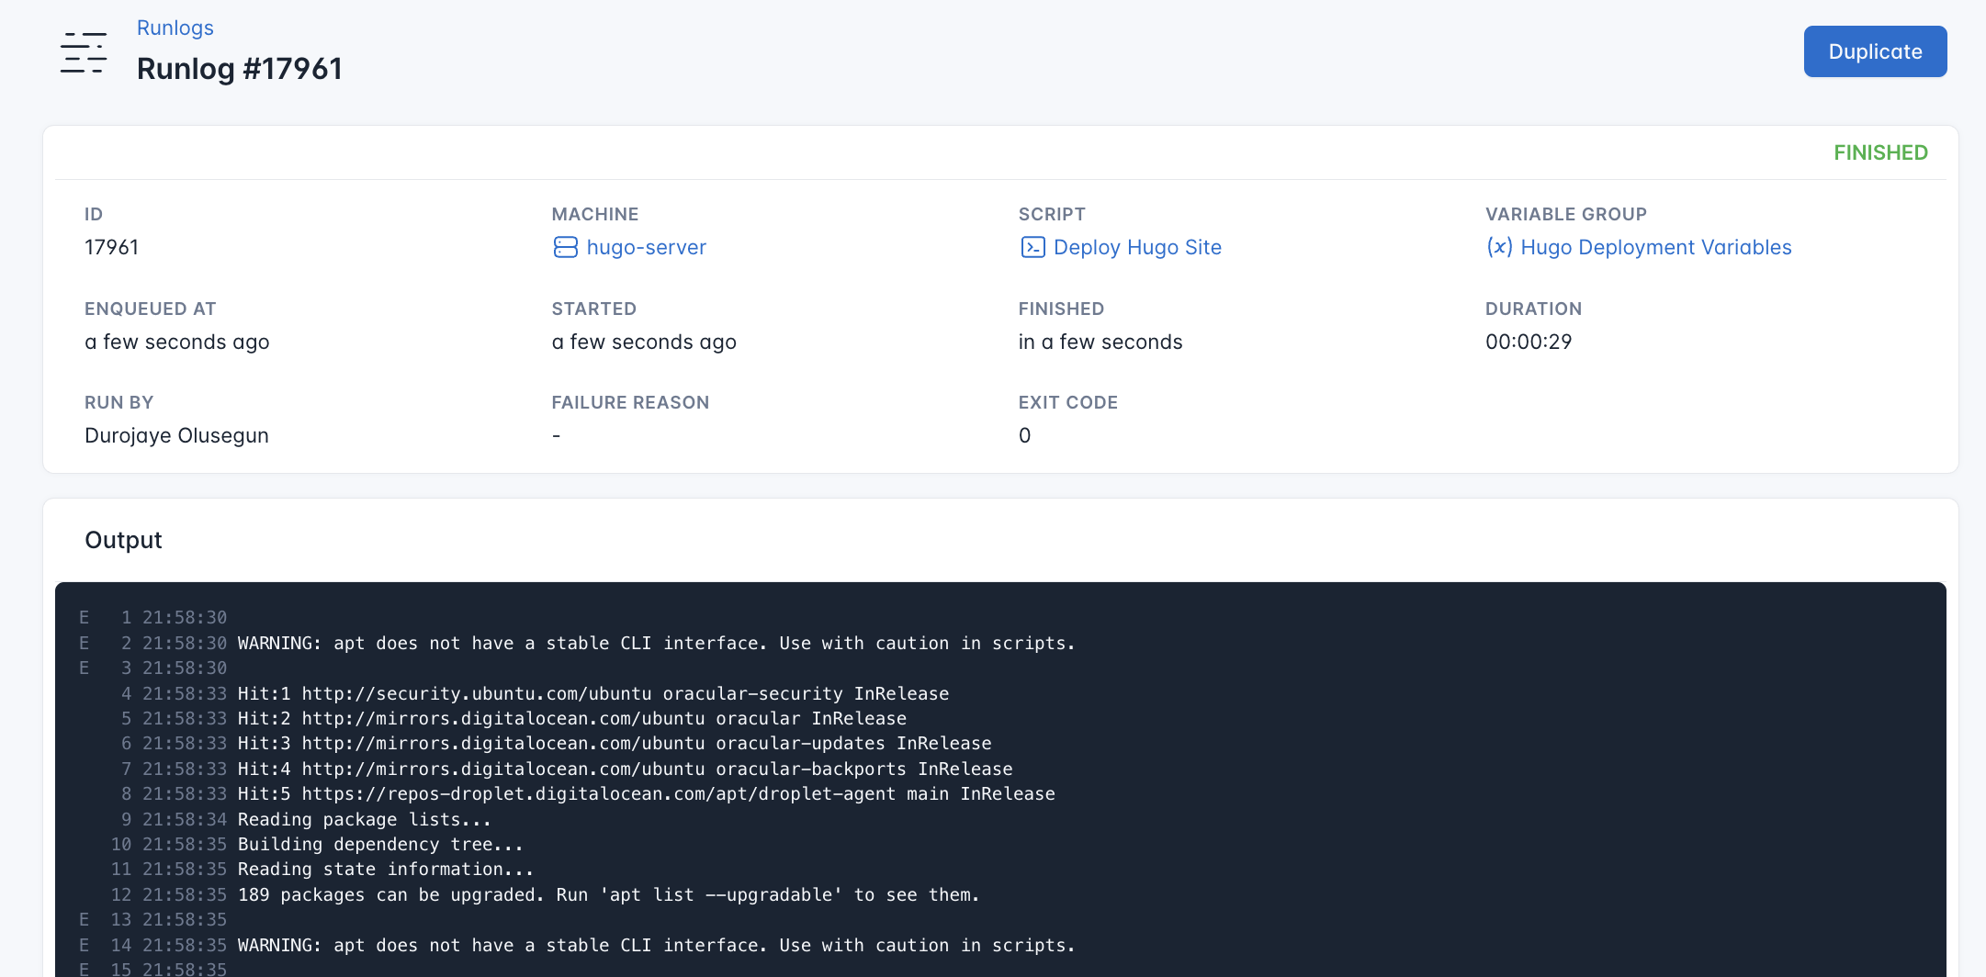1986x977 pixels.
Task: Click the terminal icon beside Deploy Hugo Site
Action: [x=1032, y=247]
